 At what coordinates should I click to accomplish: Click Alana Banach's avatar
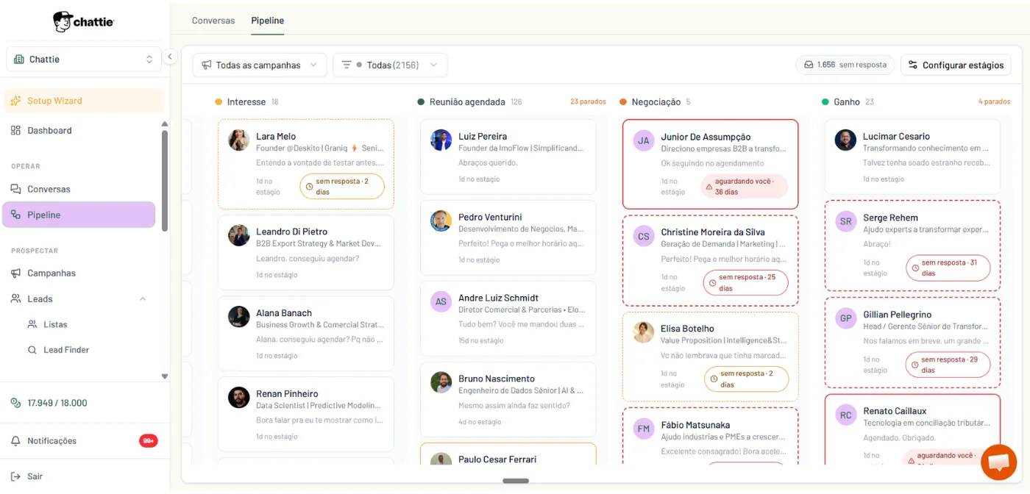tap(238, 316)
